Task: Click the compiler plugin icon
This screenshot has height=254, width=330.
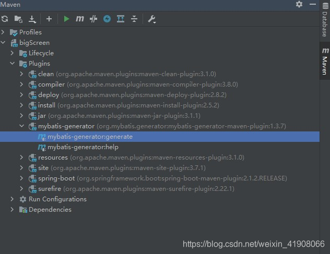Action: coord(32,84)
